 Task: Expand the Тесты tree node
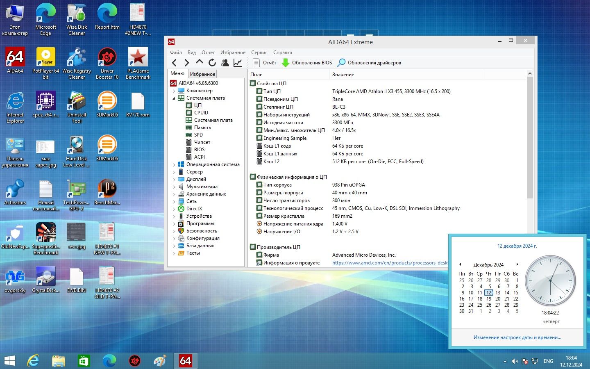pos(174,253)
